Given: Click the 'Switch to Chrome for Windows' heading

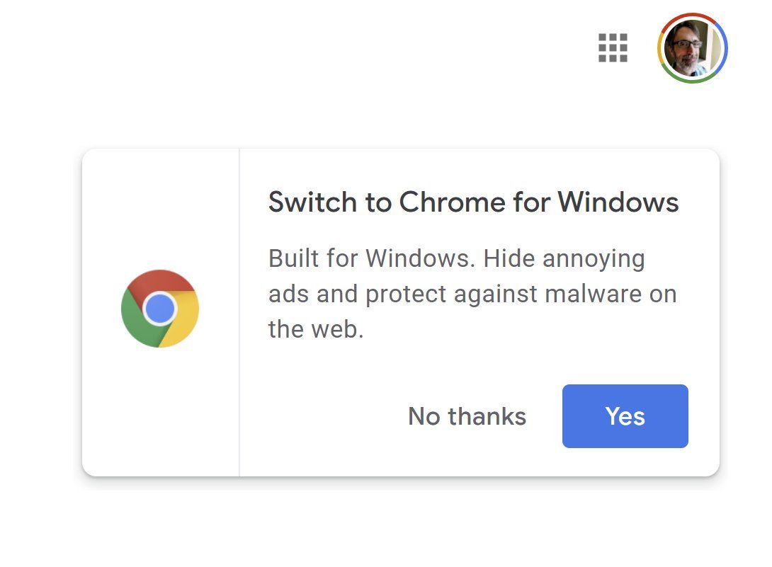Looking at the screenshot, I should [473, 202].
